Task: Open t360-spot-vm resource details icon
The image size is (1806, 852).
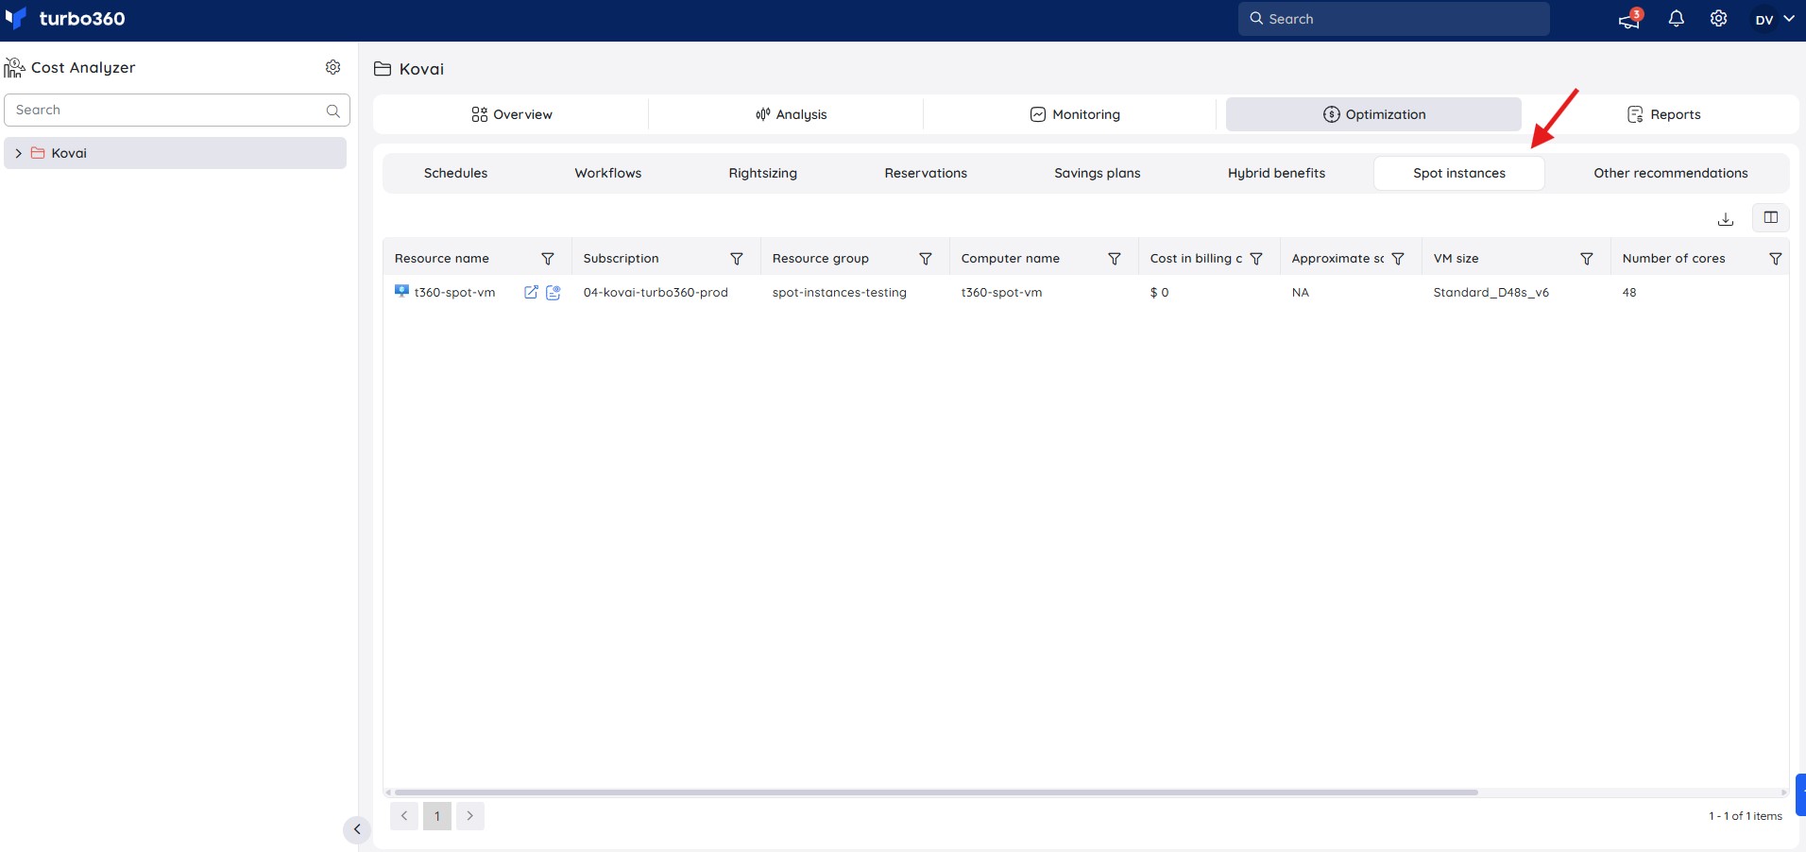Action: tap(554, 293)
